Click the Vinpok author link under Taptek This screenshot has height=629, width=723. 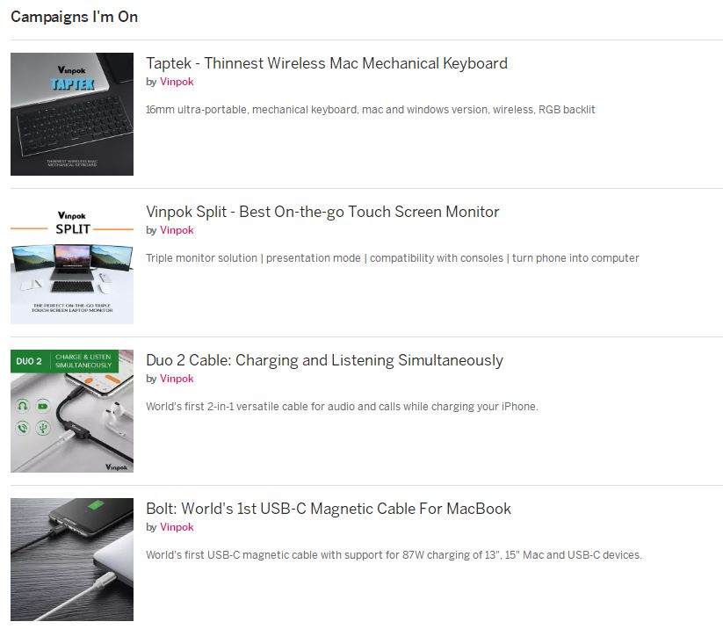[177, 82]
